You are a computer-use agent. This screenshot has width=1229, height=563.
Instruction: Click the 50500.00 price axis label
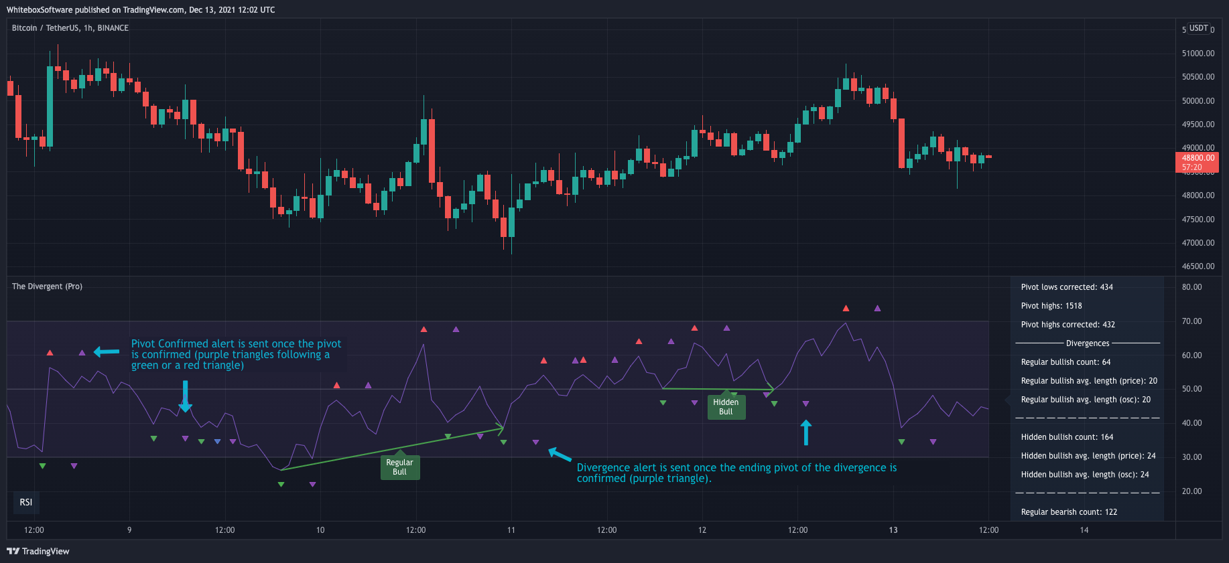(1198, 77)
